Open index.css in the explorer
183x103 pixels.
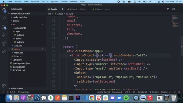click(x=18, y=53)
